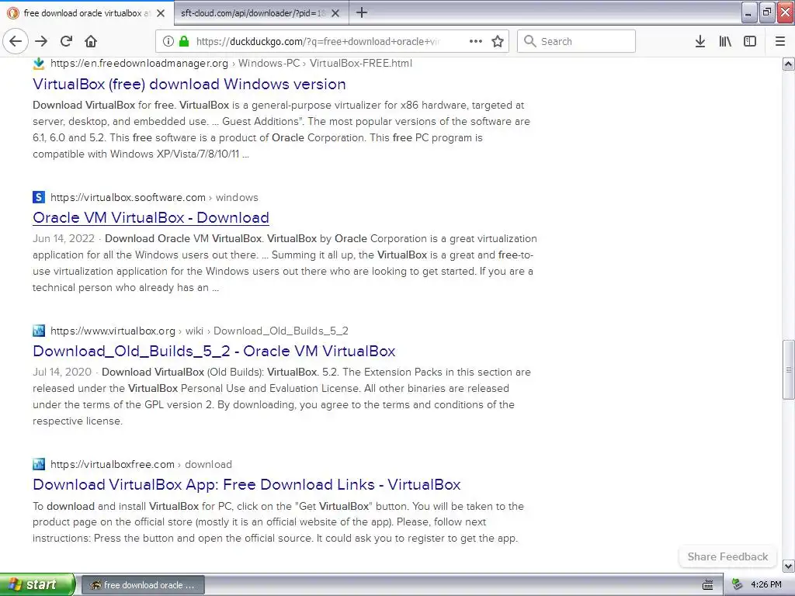Open page actions three-dot menu
Image resolution: width=795 pixels, height=596 pixels.
click(476, 42)
